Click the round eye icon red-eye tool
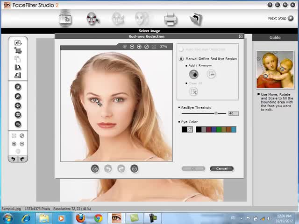 click(18, 124)
